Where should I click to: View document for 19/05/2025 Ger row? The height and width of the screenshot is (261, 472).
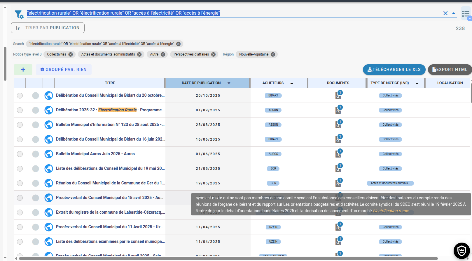(x=338, y=183)
